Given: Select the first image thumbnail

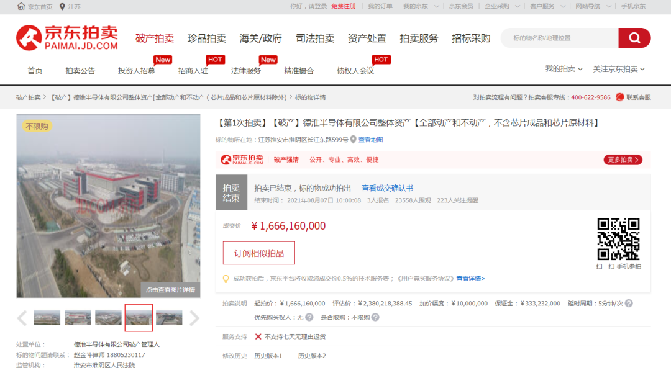Looking at the screenshot, I should 47,318.
